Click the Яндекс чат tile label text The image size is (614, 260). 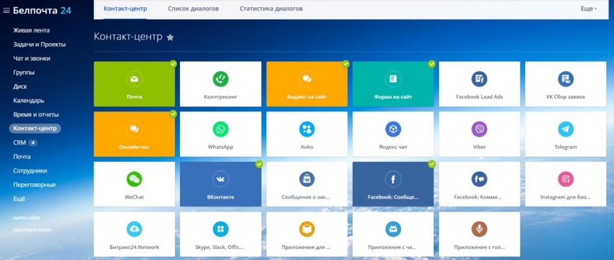coord(393,147)
